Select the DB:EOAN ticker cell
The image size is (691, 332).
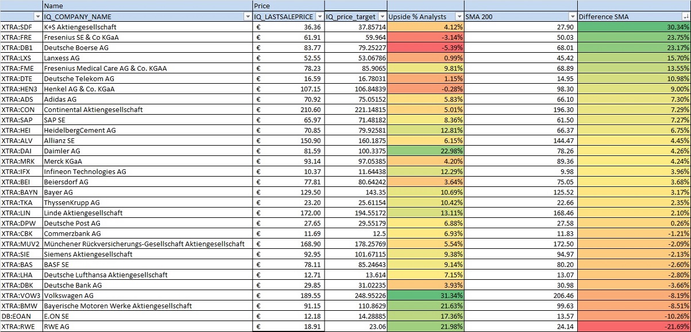pyautogui.click(x=22, y=316)
